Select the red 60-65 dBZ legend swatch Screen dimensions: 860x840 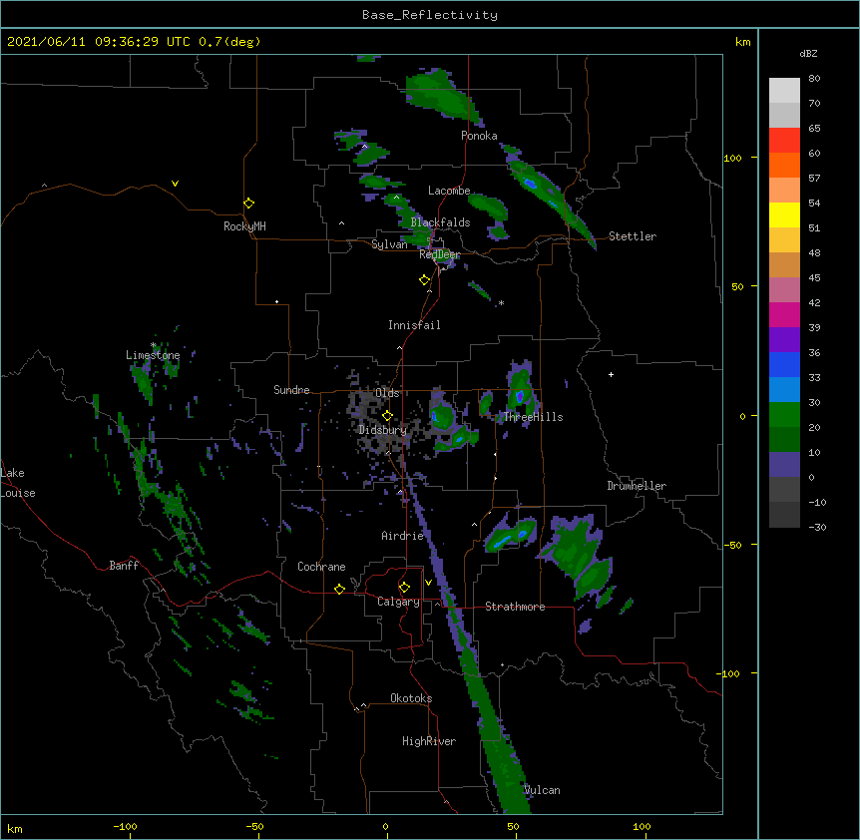[784, 141]
